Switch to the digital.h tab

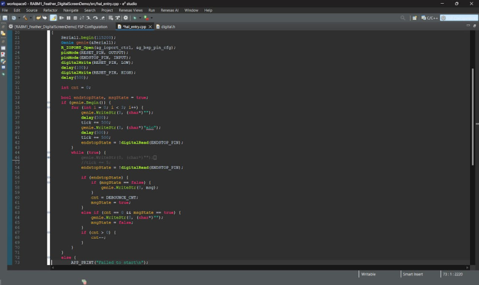tap(167, 27)
